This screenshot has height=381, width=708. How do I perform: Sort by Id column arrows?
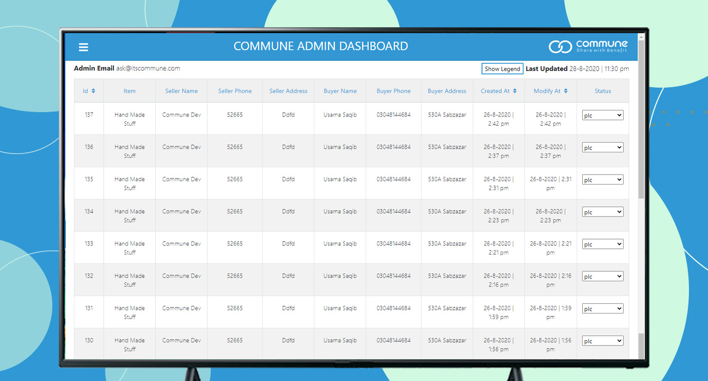click(x=93, y=91)
